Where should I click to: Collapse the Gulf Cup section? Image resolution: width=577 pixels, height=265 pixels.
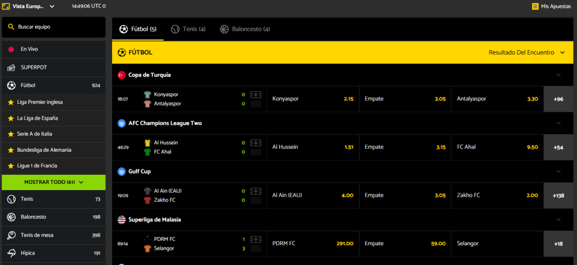point(558,171)
